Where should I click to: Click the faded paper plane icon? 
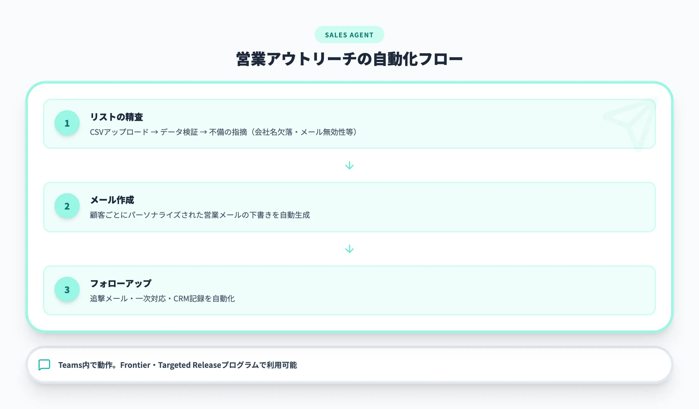point(630,123)
